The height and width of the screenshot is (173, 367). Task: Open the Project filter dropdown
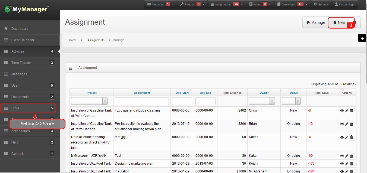click(x=89, y=101)
